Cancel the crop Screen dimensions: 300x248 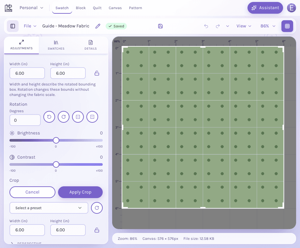(32, 192)
